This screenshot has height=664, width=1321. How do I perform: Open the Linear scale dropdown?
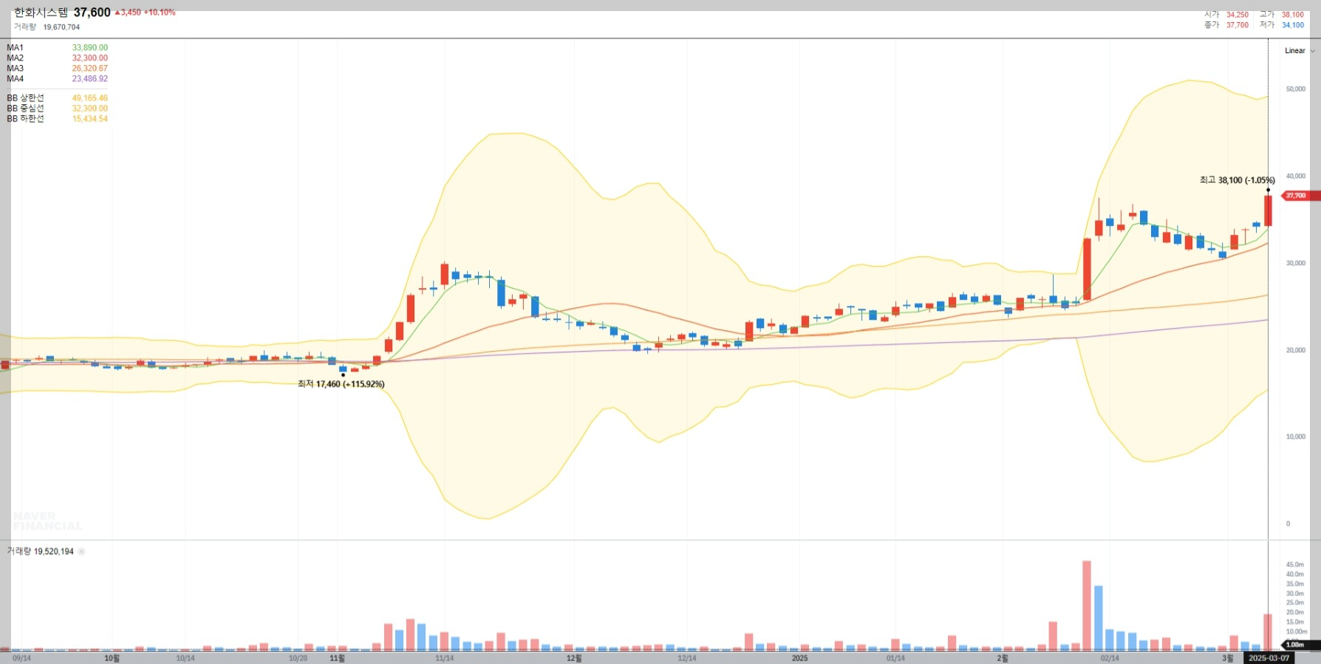tap(1300, 51)
